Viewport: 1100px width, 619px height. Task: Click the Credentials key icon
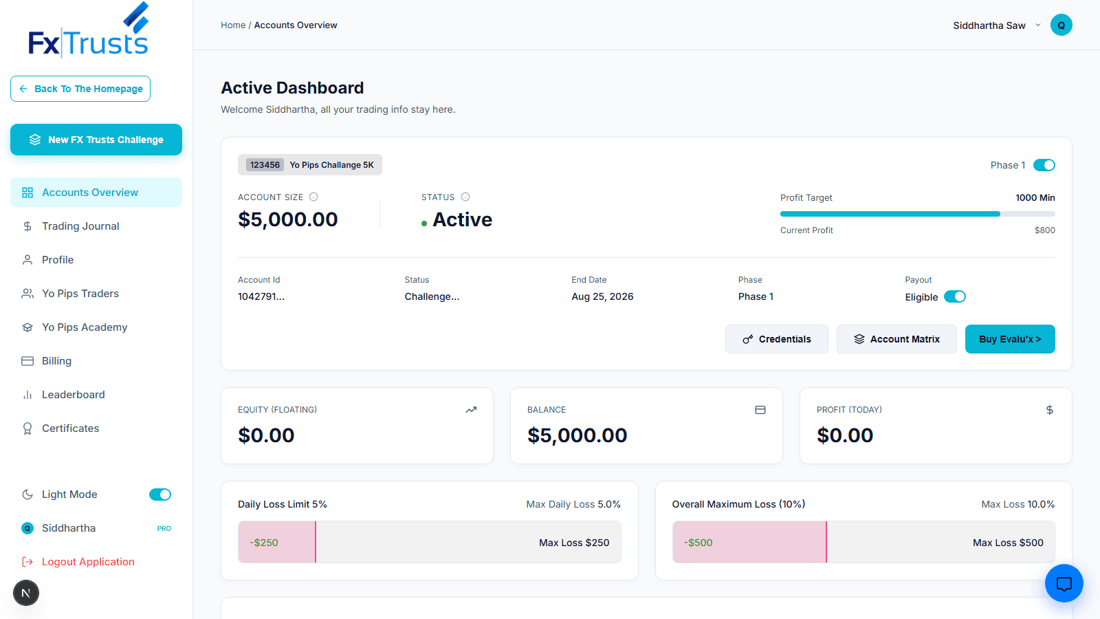[749, 338]
